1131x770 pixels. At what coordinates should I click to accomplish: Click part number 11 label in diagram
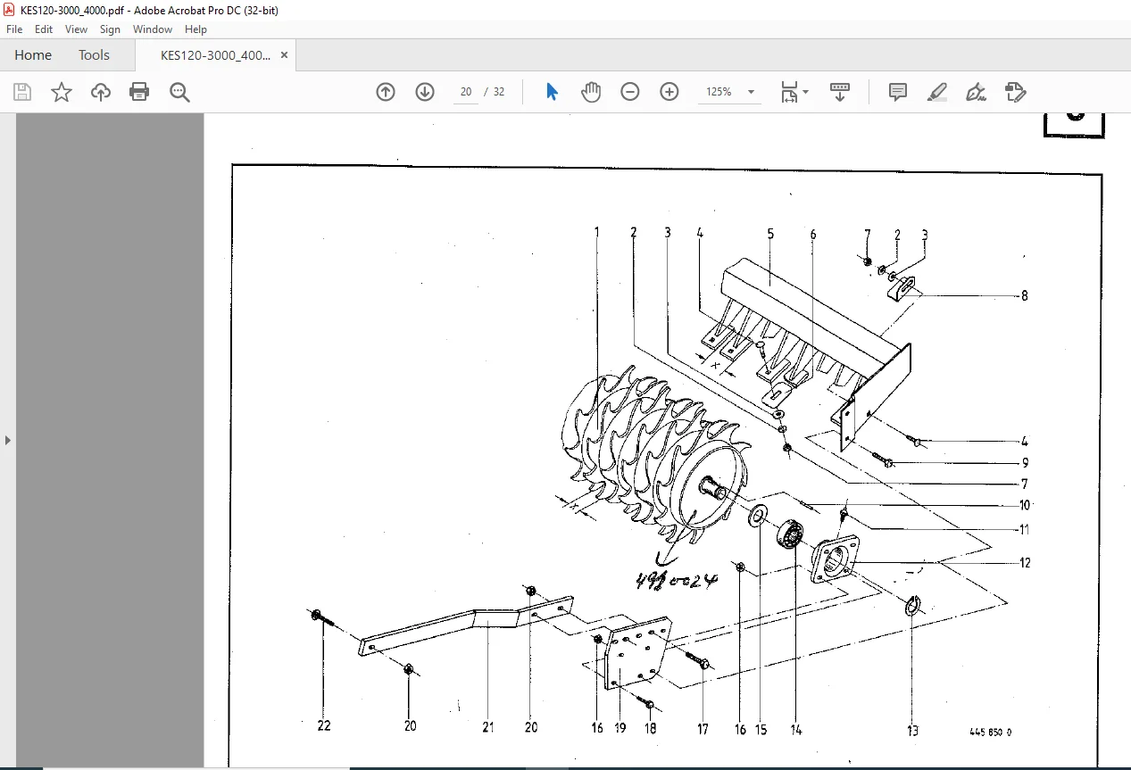click(1025, 529)
